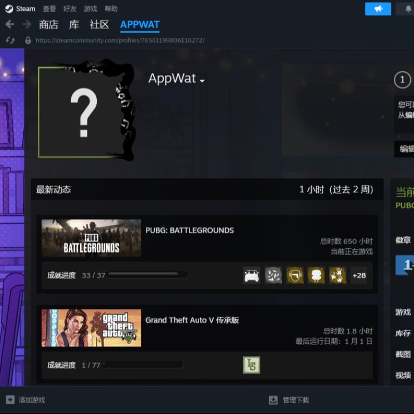
Task: Open the notifications bell
Action: coord(407,9)
